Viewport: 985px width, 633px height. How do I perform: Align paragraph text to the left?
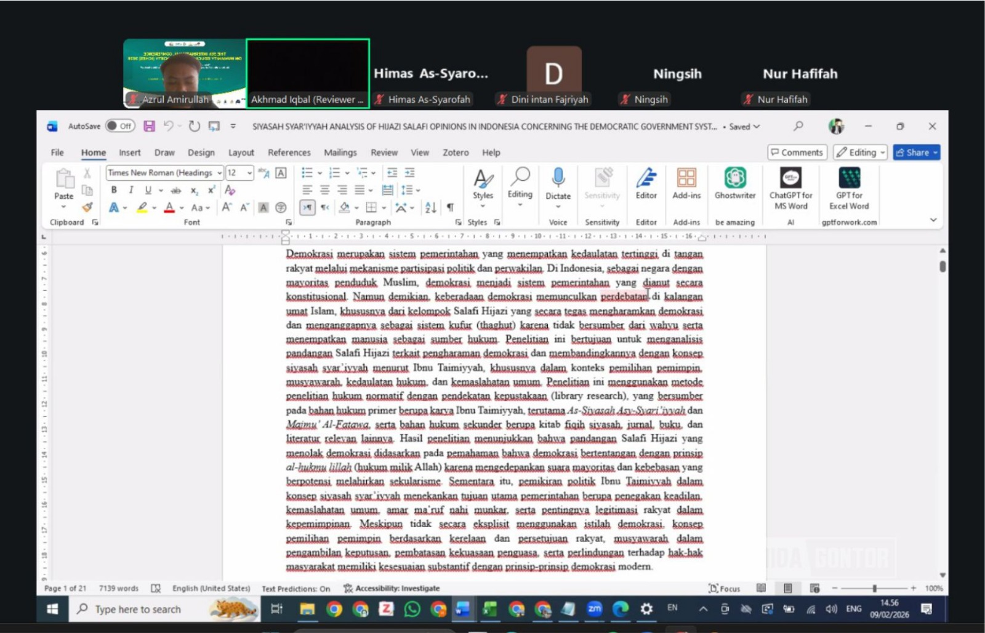tap(307, 190)
